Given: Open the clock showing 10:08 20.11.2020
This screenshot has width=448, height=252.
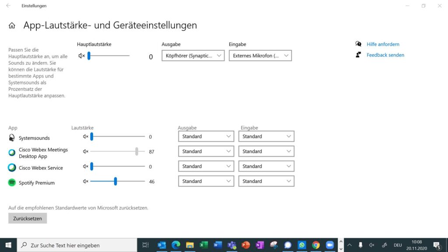Looking at the screenshot, I should [x=416, y=245].
